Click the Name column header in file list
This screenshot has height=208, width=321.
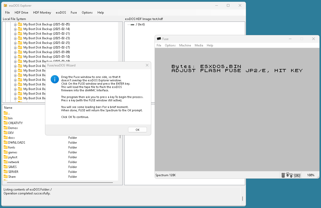tap(8, 108)
